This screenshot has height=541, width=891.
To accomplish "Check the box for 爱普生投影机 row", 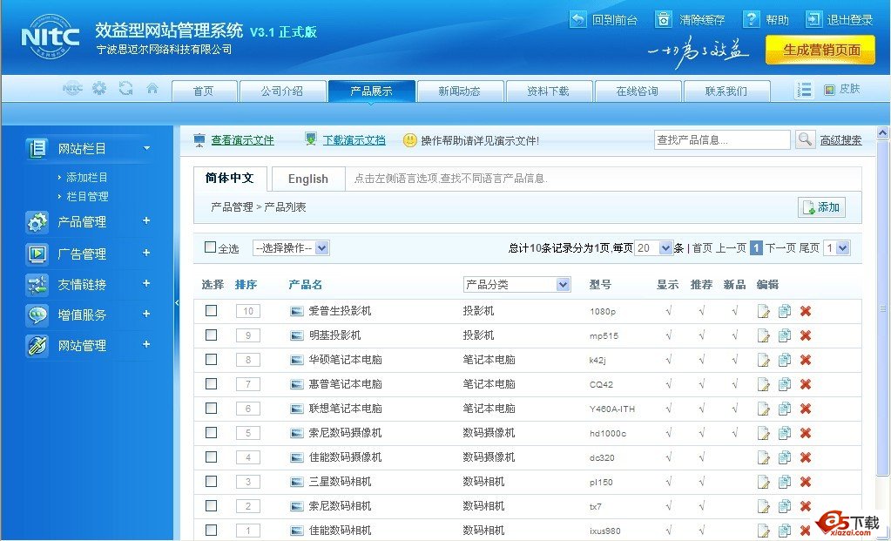I will pos(211,311).
